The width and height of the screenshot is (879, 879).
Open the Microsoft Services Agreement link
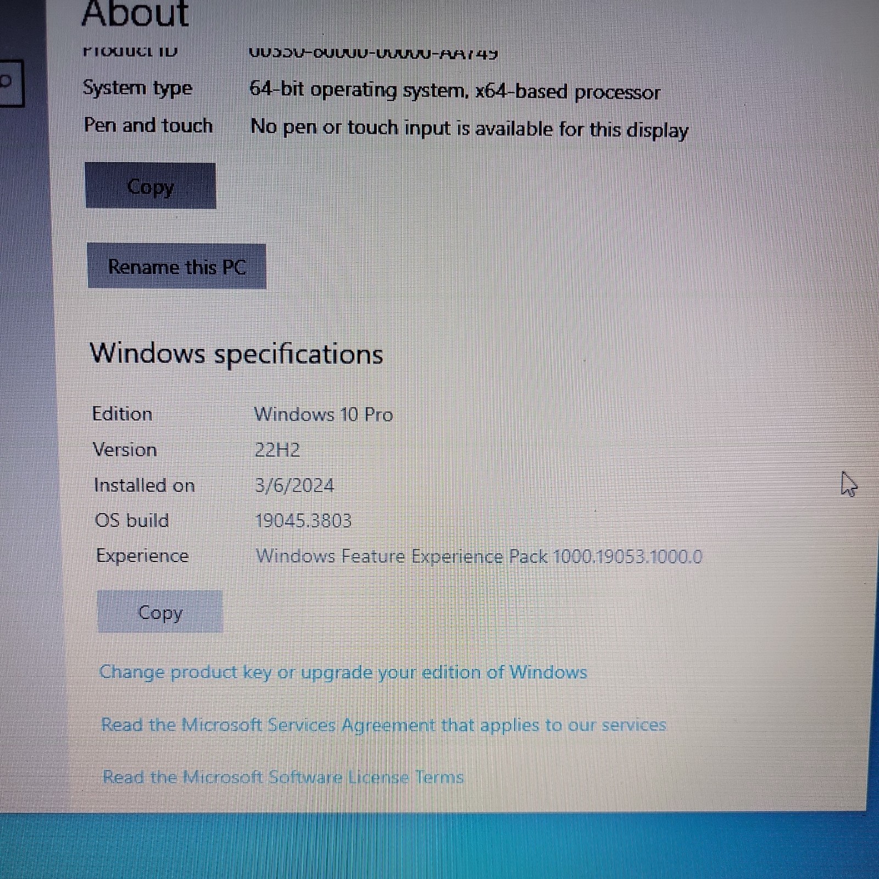(383, 725)
